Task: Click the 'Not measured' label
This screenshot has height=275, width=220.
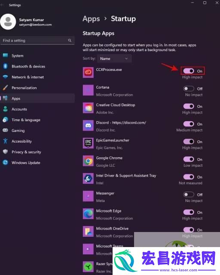Action: (x=190, y=183)
